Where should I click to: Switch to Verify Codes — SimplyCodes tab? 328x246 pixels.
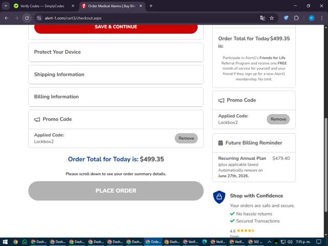pyautogui.click(x=44, y=6)
